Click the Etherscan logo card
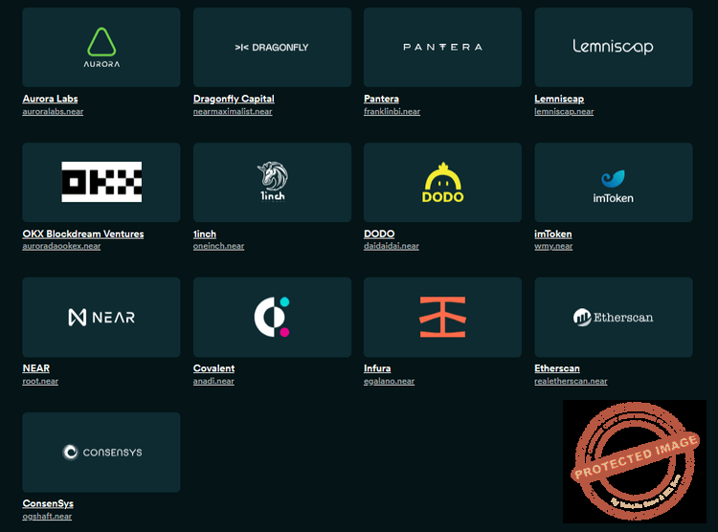The height and width of the screenshot is (532, 718). tap(613, 317)
